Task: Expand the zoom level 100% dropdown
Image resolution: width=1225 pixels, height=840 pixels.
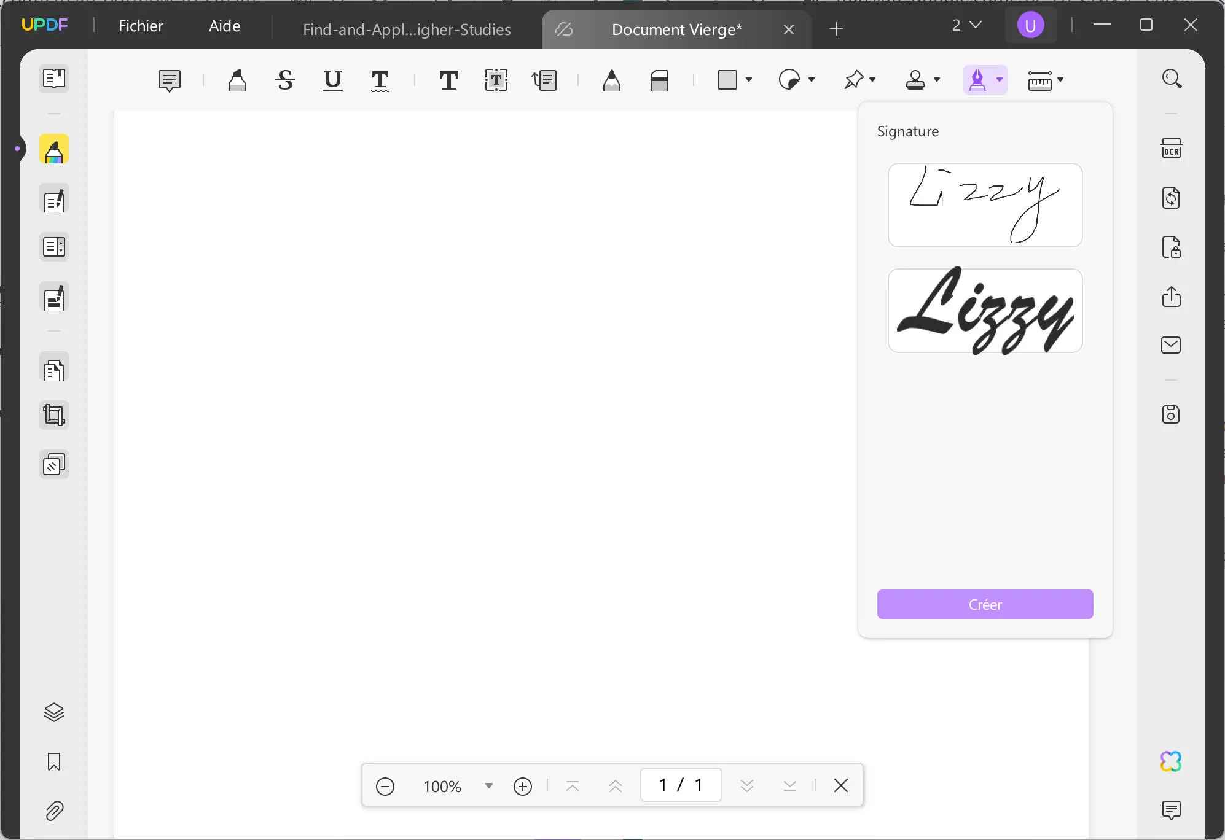Action: point(489,785)
